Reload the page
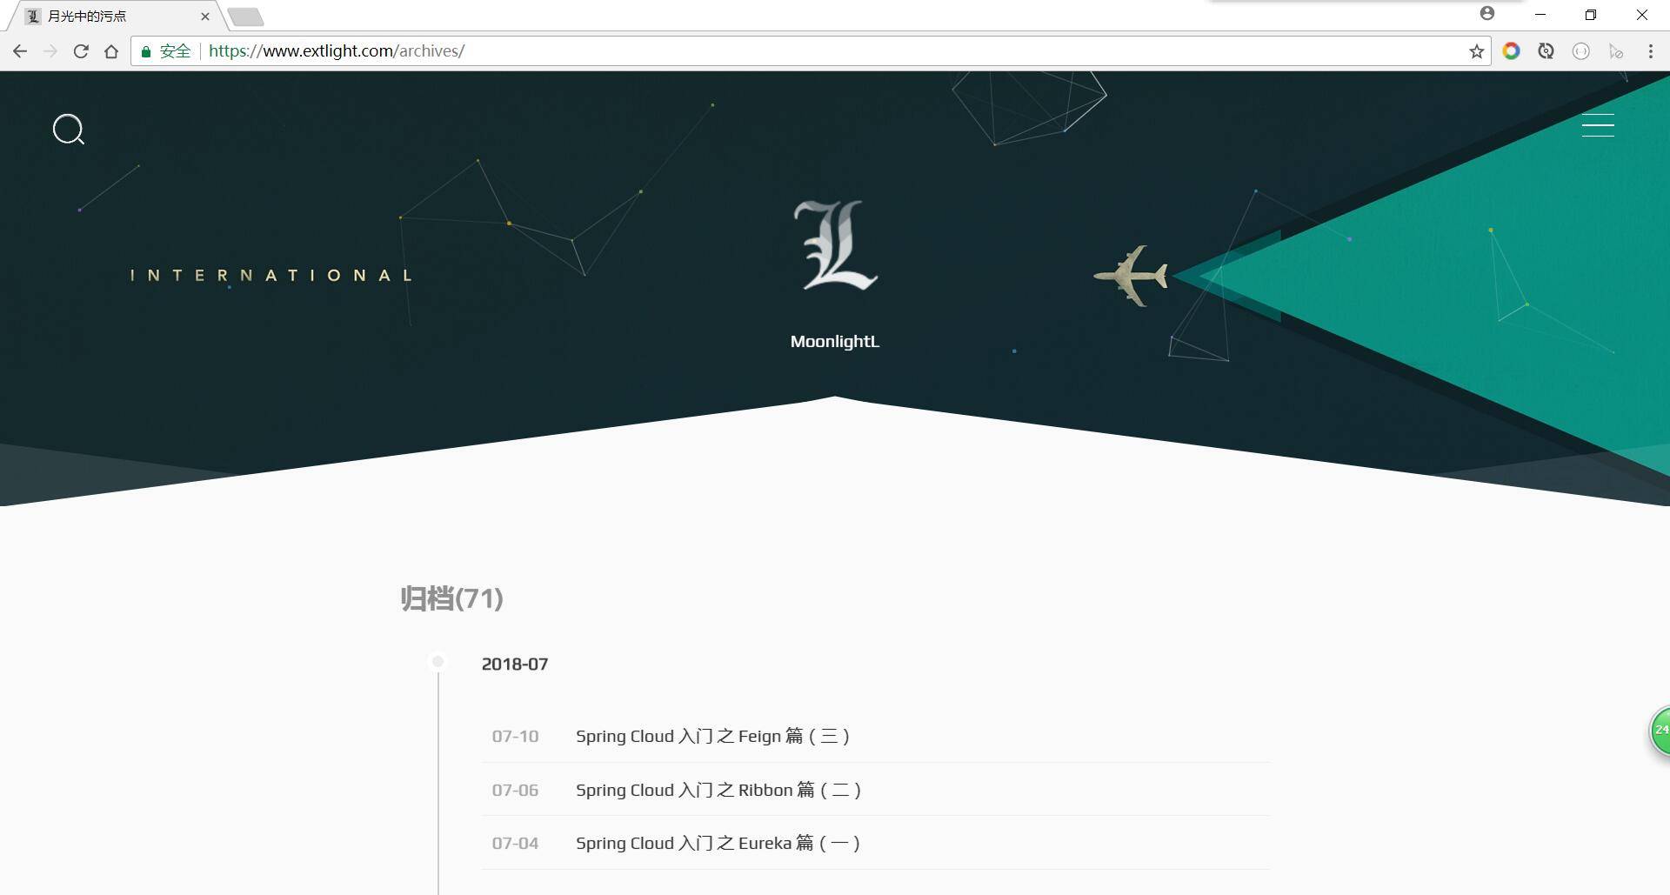 click(81, 51)
